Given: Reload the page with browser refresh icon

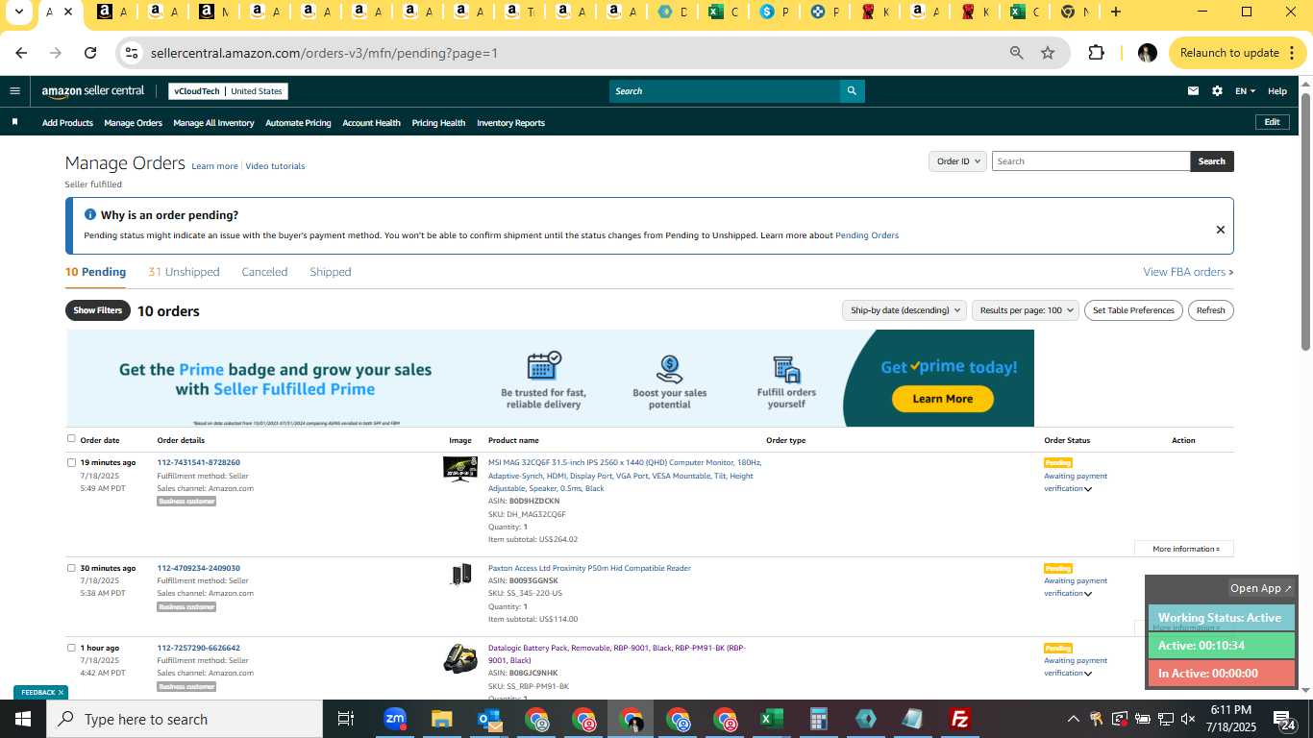Looking at the screenshot, I should coord(90,53).
